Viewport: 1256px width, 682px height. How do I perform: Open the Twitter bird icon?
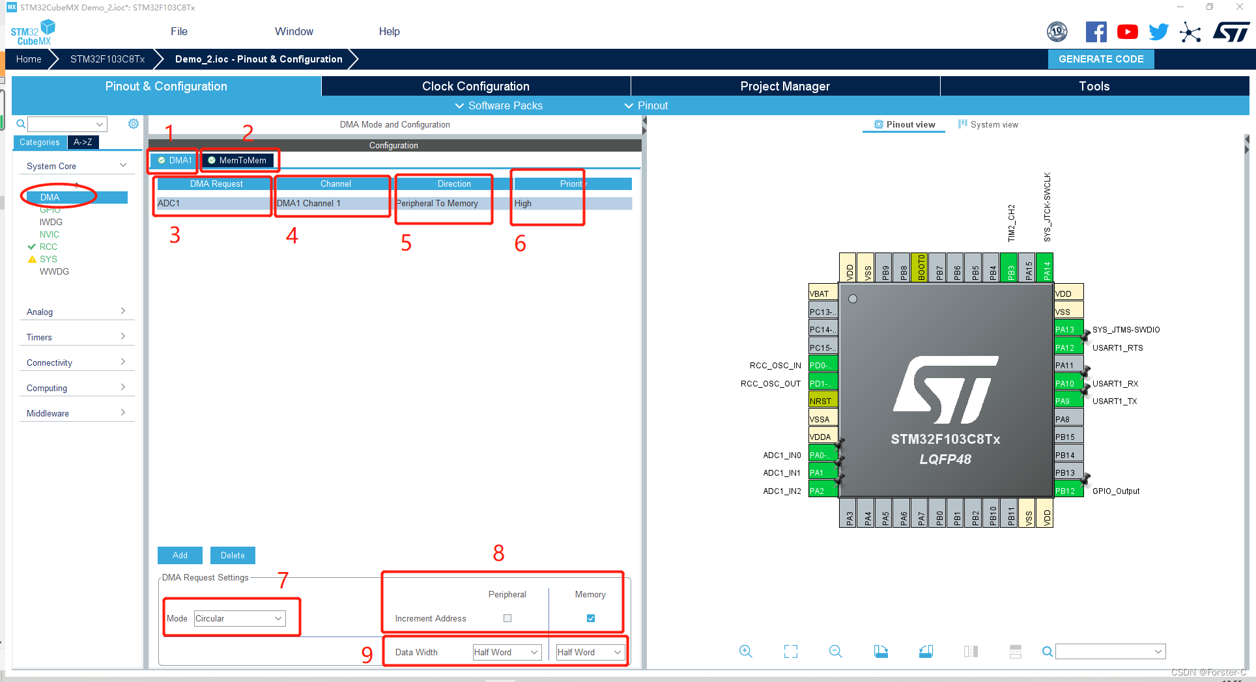(1158, 32)
